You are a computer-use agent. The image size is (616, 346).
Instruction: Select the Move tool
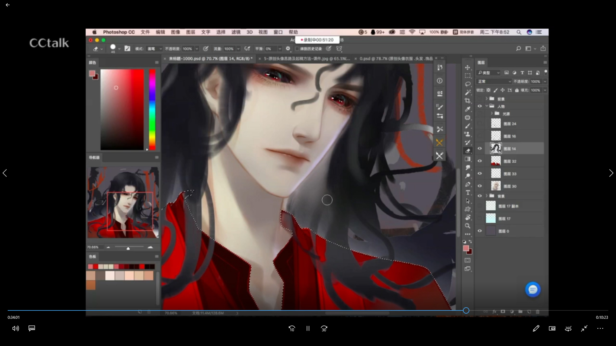(x=467, y=68)
